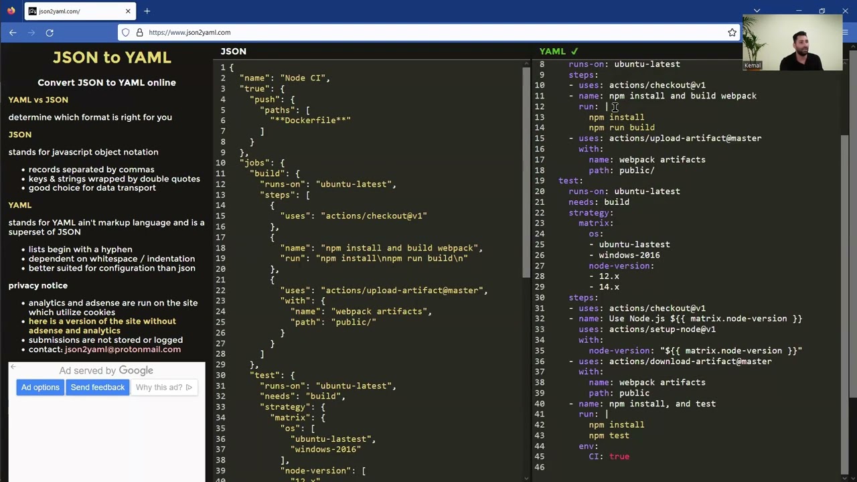Click the json2yaml@protonmail.com contact link
Image resolution: width=857 pixels, height=482 pixels.
click(123, 349)
